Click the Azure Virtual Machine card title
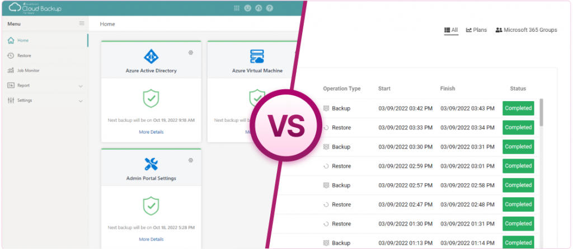The width and height of the screenshot is (573, 249). (257, 71)
